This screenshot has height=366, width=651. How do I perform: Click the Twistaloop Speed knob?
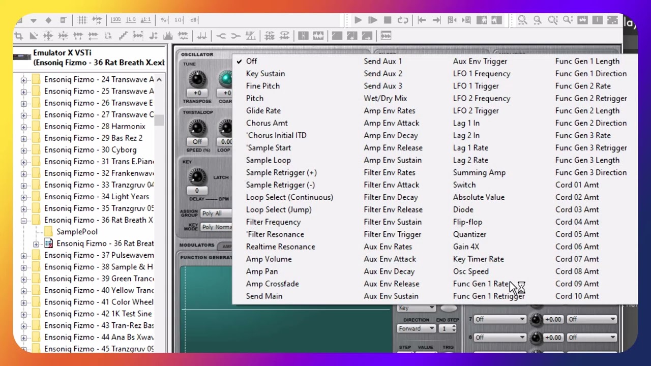click(197, 128)
